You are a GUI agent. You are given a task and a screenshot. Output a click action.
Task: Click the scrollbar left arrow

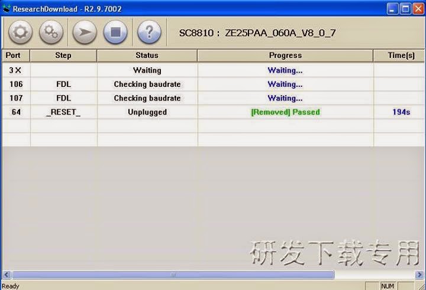click(x=7, y=275)
